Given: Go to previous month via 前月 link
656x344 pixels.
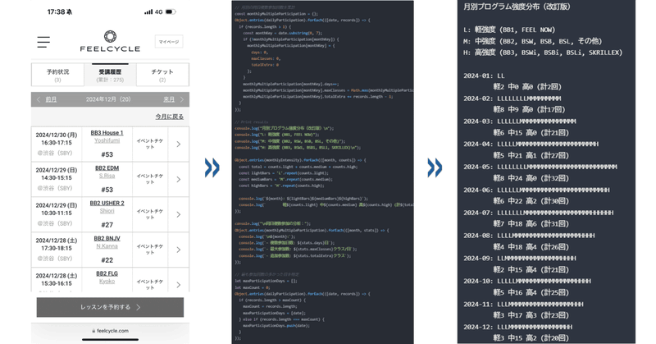Looking at the screenshot, I should pos(51,99).
